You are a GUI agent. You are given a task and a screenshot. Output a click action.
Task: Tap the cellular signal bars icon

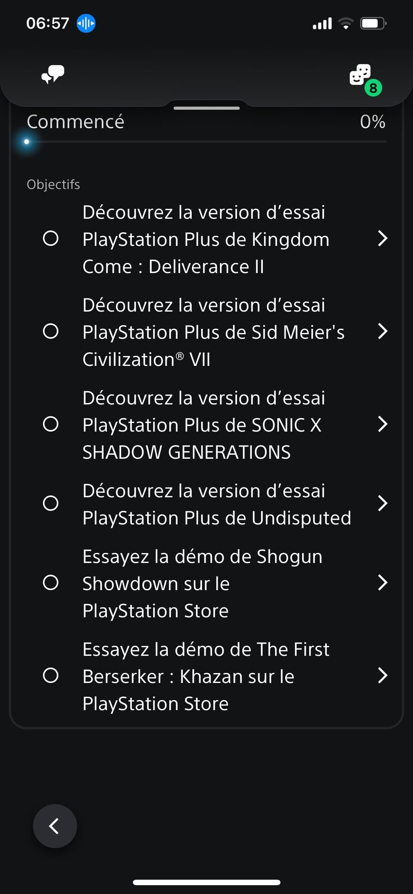click(x=322, y=23)
